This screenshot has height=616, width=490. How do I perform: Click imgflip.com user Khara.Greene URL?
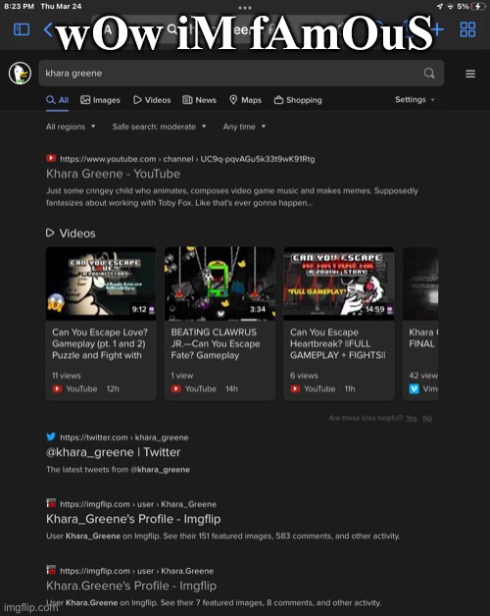(136, 571)
